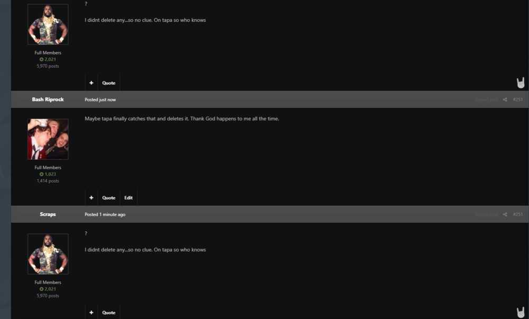Click rock-hand reaction icon below the Scraps header
529x319 pixels.
pyautogui.click(x=521, y=312)
